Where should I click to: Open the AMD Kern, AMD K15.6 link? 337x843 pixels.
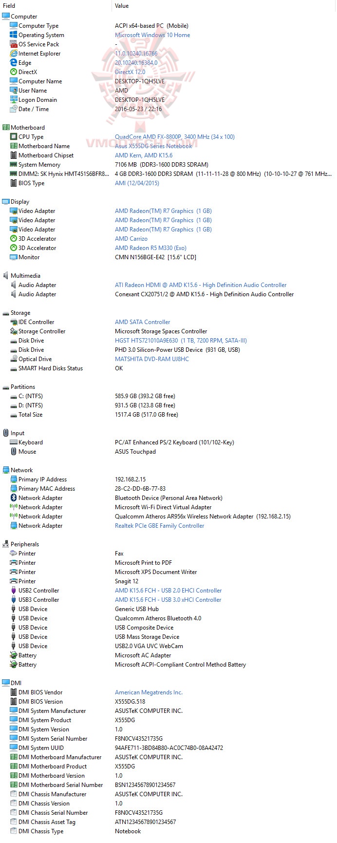click(144, 155)
